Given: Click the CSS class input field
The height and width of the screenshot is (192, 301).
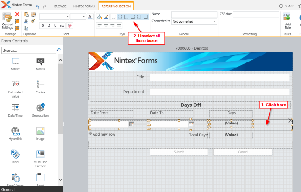Looking at the screenshot, I should (x=256, y=14).
